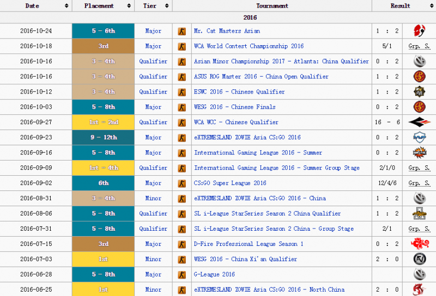Open ASUS ROG Master 2016 China Open Qualifier
Screen dimensions: 436x296
261,77
